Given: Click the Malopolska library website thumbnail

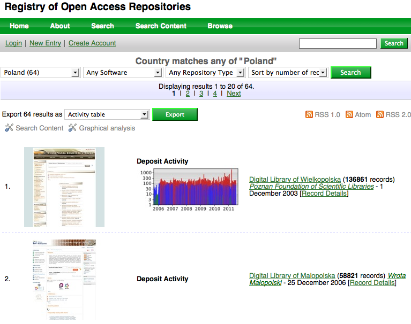Looking at the screenshot, I should click(x=64, y=280).
